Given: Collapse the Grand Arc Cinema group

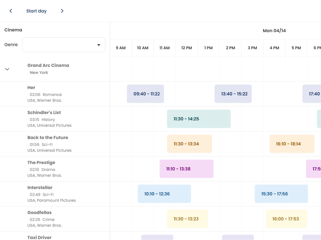Looking at the screenshot, I should [7, 69].
